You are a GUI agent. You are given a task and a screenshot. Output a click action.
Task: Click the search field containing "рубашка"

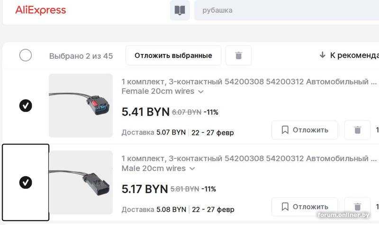click(284, 10)
